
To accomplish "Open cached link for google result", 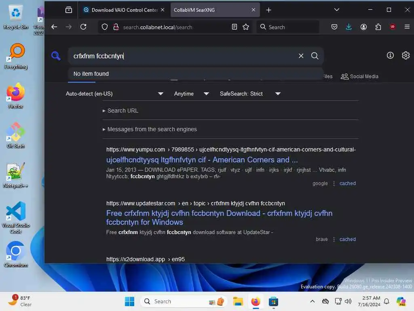I will click(347, 183).
